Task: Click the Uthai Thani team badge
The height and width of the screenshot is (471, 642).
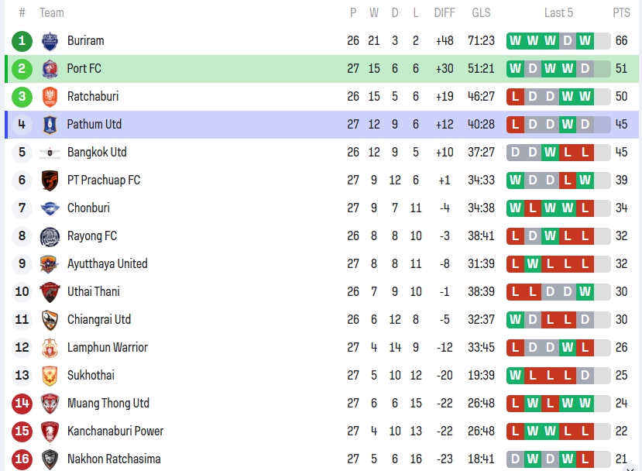Action: (x=50, y=292)
